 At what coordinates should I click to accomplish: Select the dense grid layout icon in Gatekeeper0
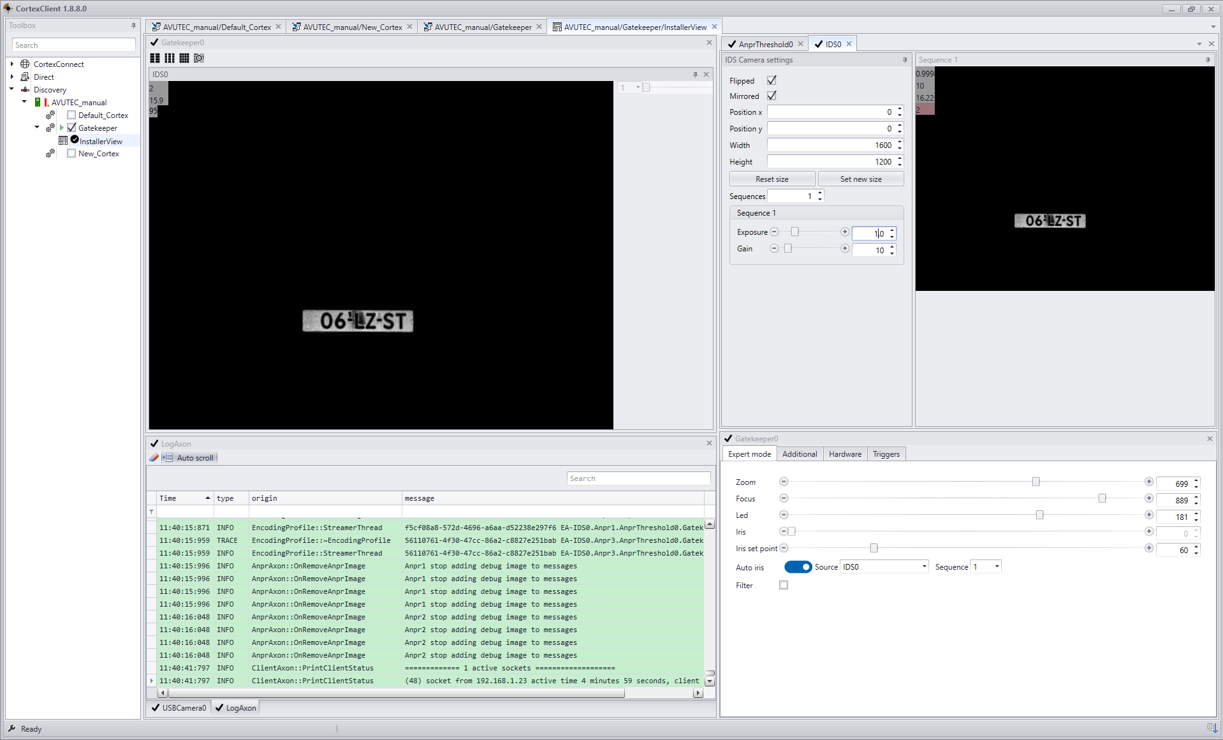click(184, 58)
